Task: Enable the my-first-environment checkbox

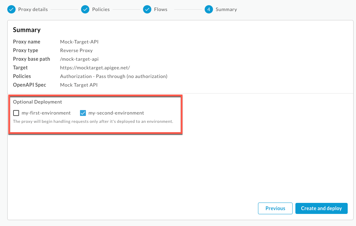Action: point(16,113)
